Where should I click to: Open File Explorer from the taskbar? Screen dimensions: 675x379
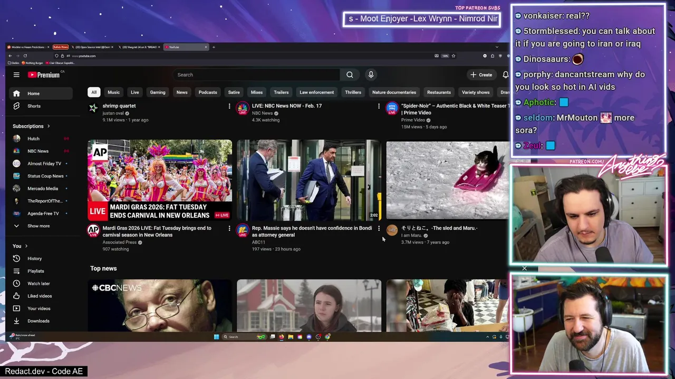pyautogui.click(x=291, y=337)
